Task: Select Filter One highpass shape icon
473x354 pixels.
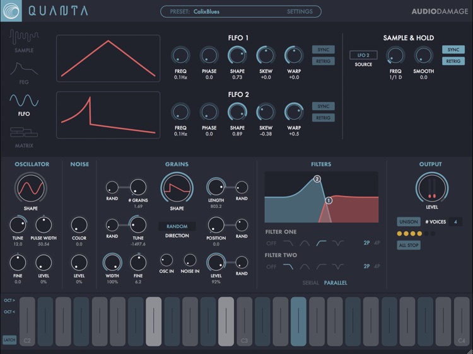Action: pos(321,243)
